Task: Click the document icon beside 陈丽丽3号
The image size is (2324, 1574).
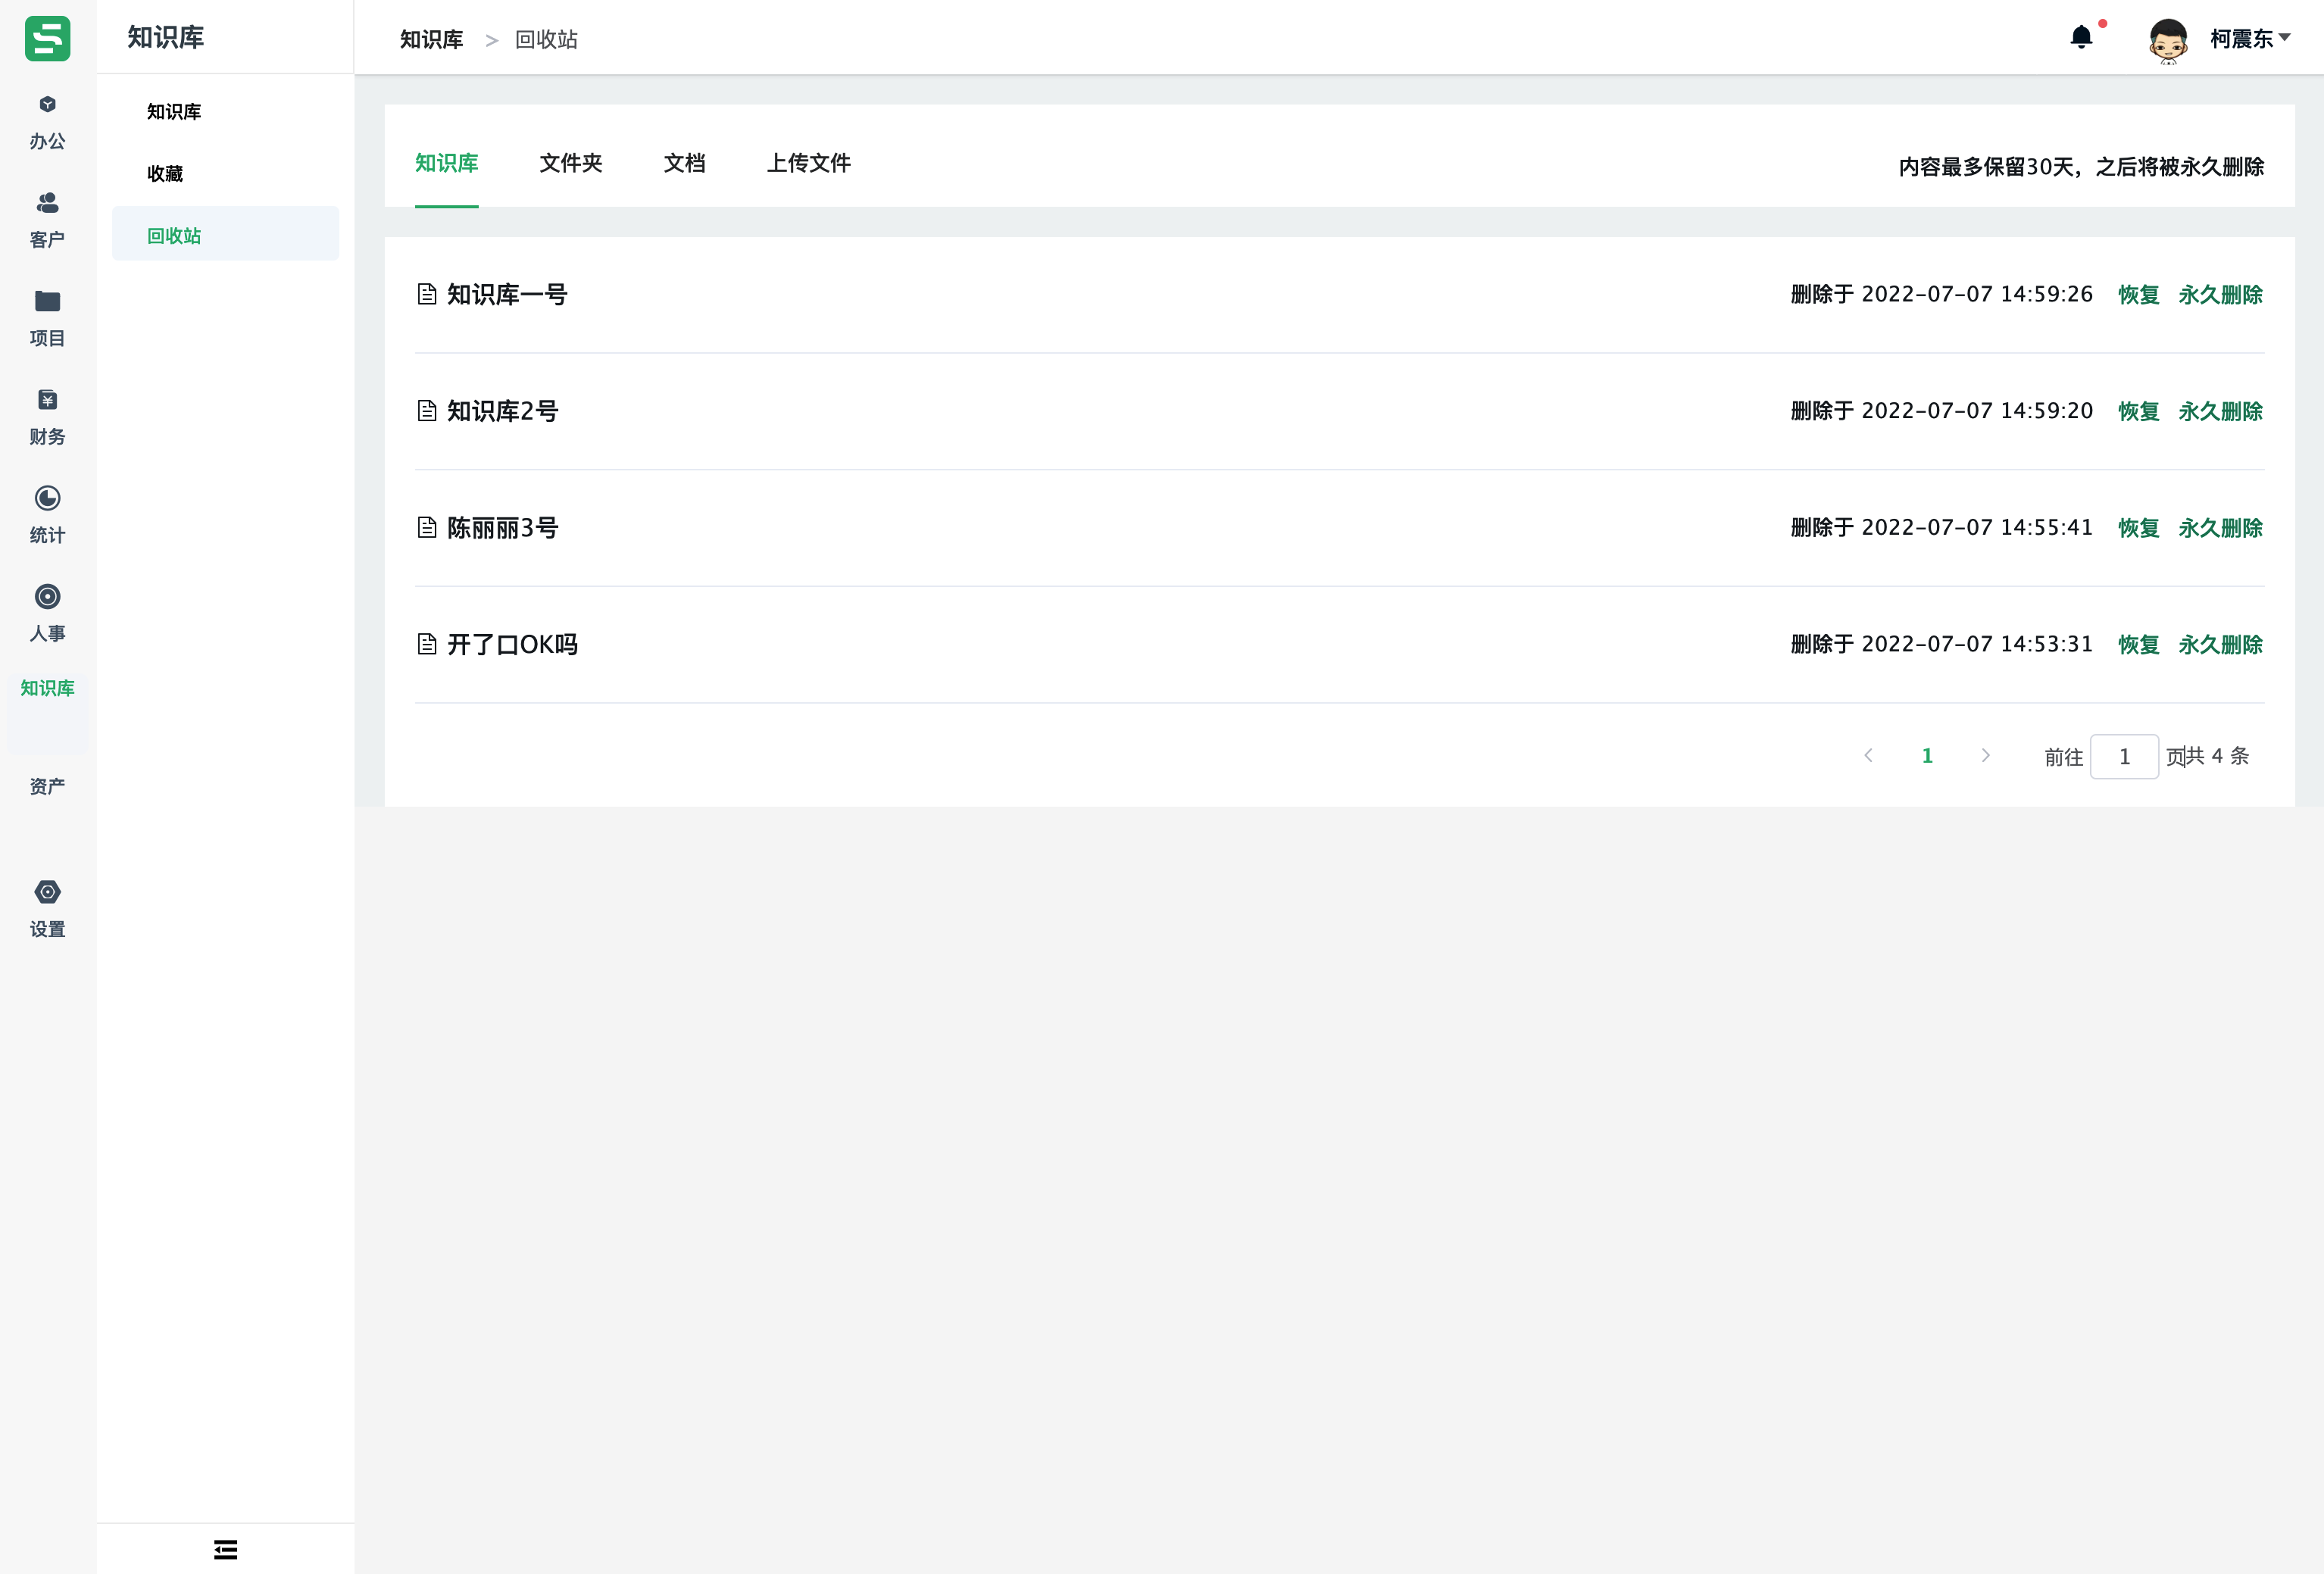Action: pyautogui.click(x=427, y=528)
